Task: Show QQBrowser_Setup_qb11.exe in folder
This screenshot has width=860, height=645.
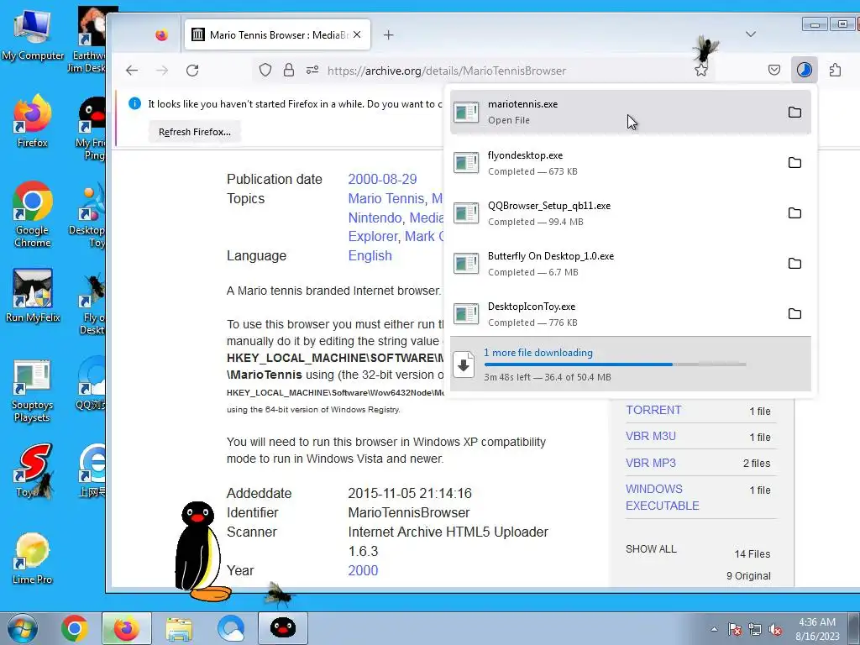Action: click(x=794, y=213)
